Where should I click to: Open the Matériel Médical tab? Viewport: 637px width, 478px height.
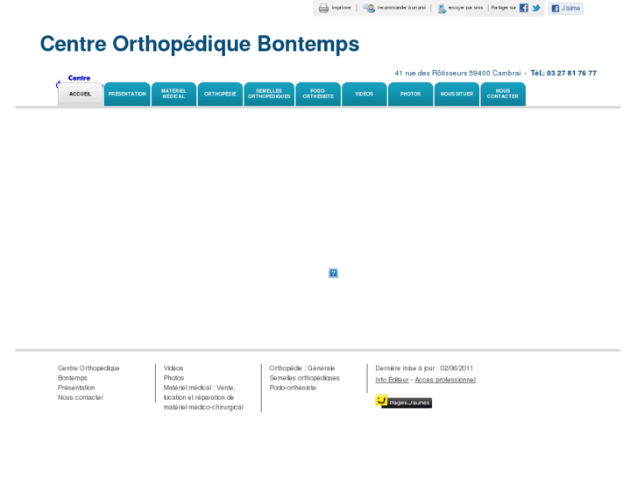[173, 95]
